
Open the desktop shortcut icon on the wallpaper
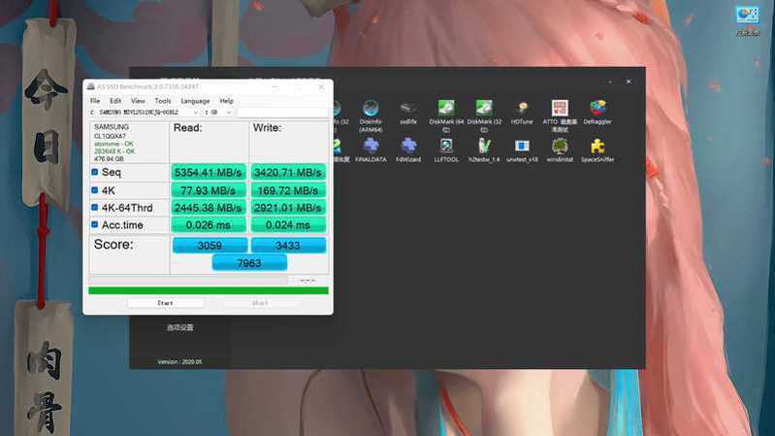pyautogui.click(x=748, y=15)
